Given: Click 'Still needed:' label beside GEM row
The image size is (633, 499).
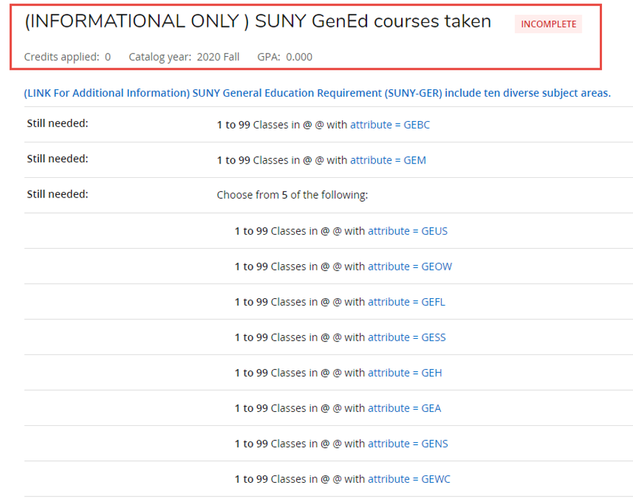Looking at the screenshot, I should click(57, 159).
